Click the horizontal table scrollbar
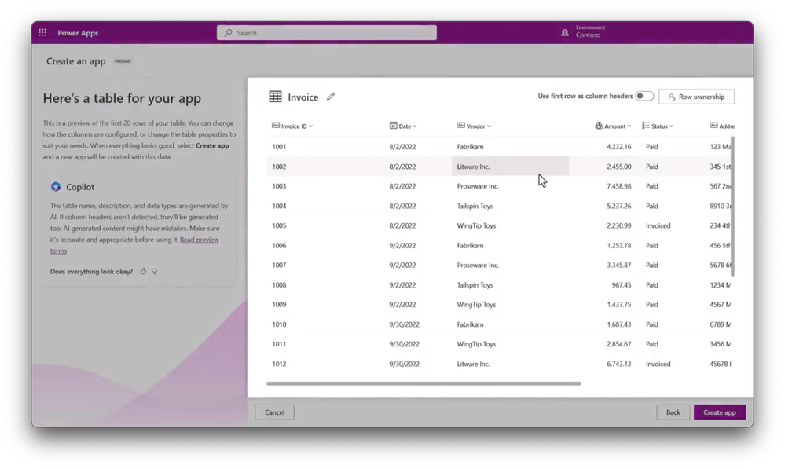This screenshot has height=469, width=785. [424, 383]
